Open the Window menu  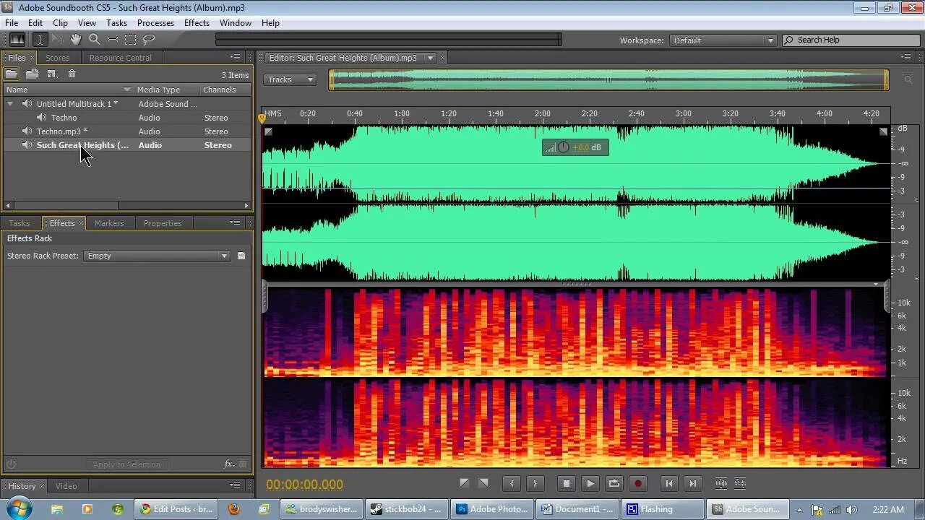point(236,23)
